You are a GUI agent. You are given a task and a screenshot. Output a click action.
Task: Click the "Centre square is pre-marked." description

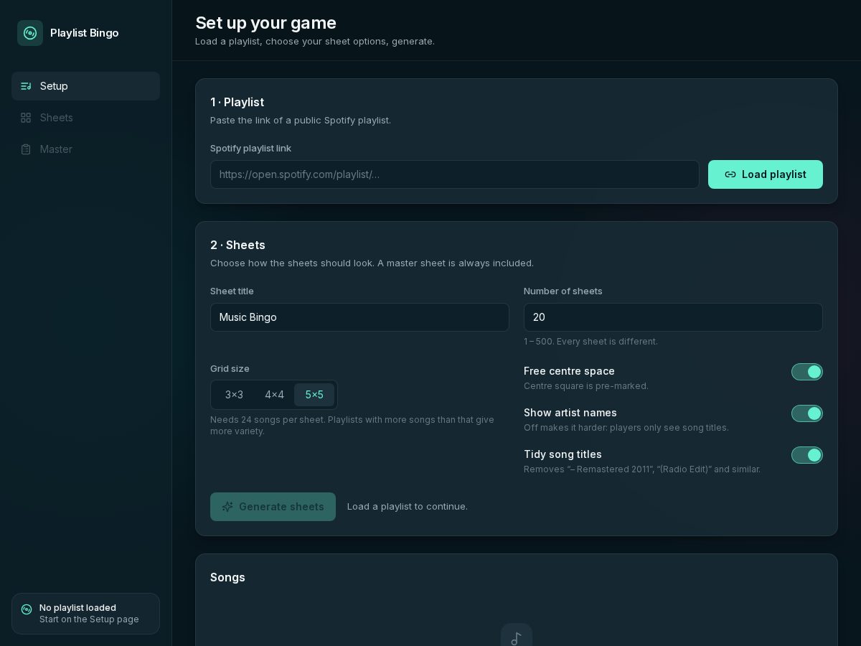pos(586,386)
